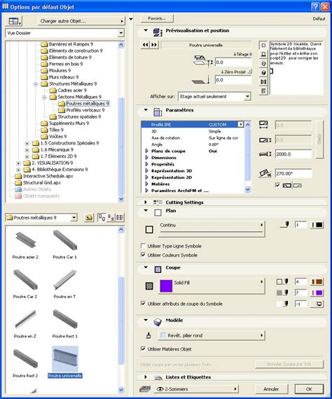Viewport: 332px width, 399px height.
Task: Click the Annuler button
Action: 271,389
